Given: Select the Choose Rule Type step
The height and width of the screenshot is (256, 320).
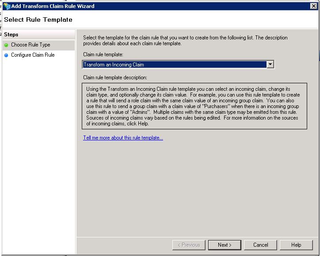Looking at the screenshot, I should click(38, 45).
